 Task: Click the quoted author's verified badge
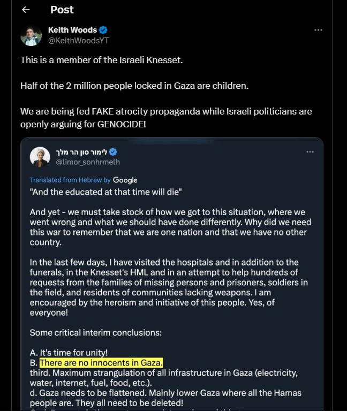114,152
